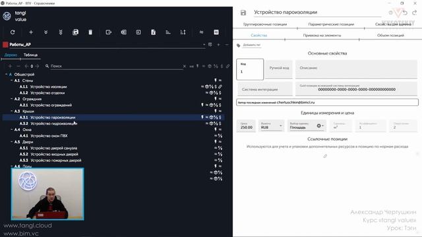Viewport: 422px width, 237px height.
Task: Open the Привязка на элементы tab
Action: [x=322, y=36]
